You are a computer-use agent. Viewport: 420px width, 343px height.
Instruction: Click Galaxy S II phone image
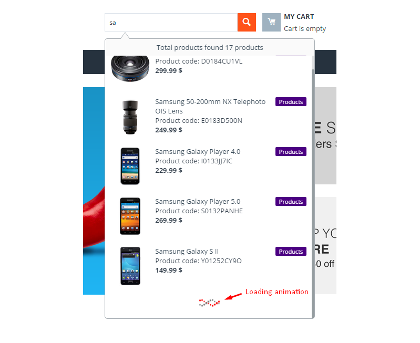130,266
